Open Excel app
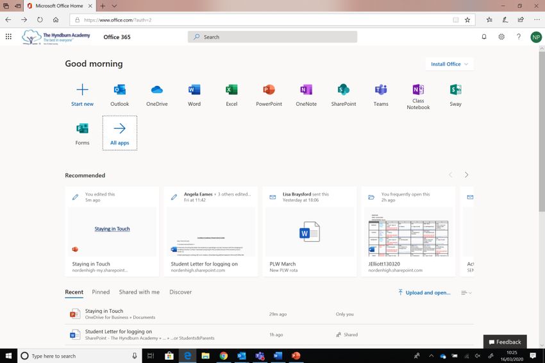Image resolution: width=545 pixels, height=363 pixels. point(231,95)
